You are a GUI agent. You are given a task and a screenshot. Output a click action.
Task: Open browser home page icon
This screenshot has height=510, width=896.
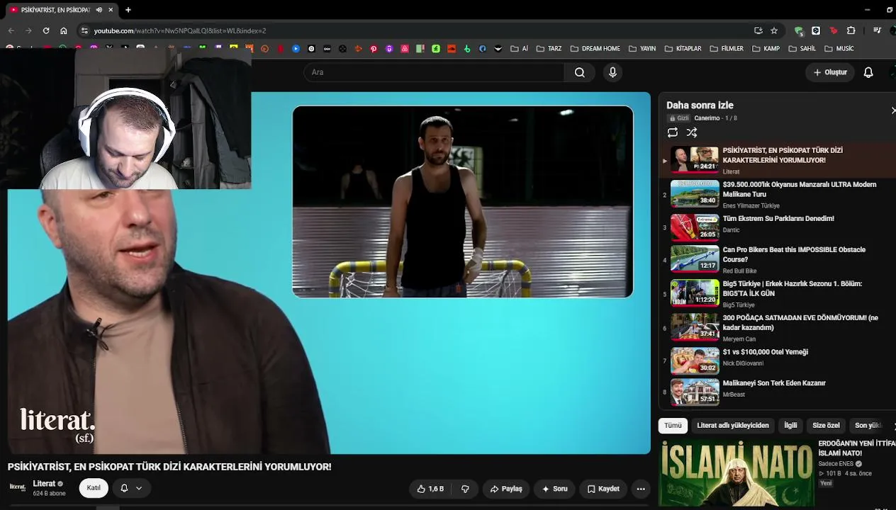coord(64,30)
